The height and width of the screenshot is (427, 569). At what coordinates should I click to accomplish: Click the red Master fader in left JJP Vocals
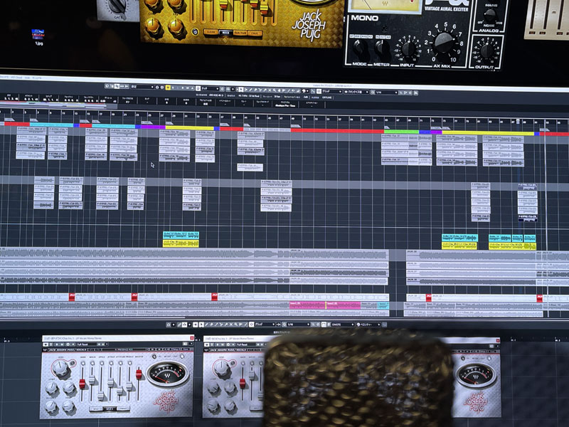[139, 374]
